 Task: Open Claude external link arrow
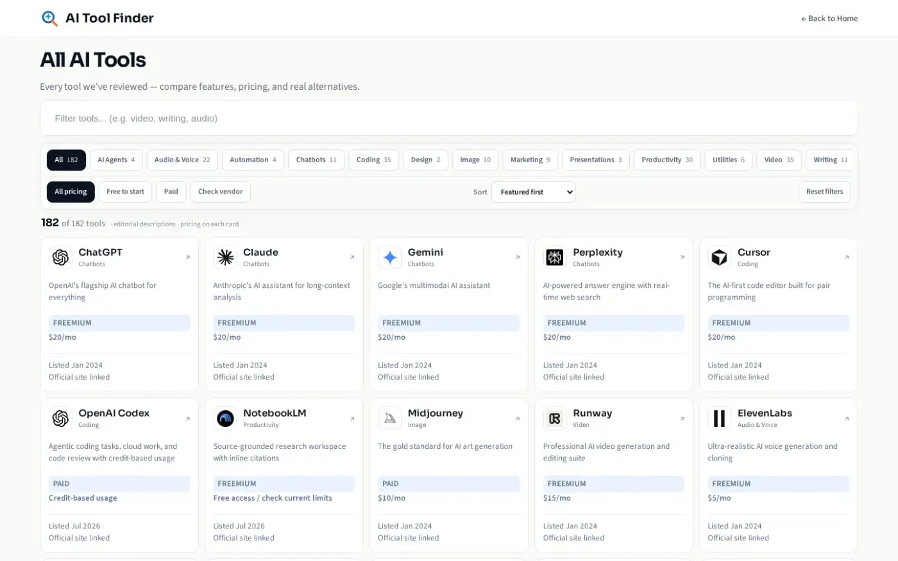pyautogui.click(x=352, y=257)
